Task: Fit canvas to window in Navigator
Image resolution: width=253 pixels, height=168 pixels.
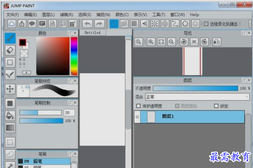Action: click(161, 42)
